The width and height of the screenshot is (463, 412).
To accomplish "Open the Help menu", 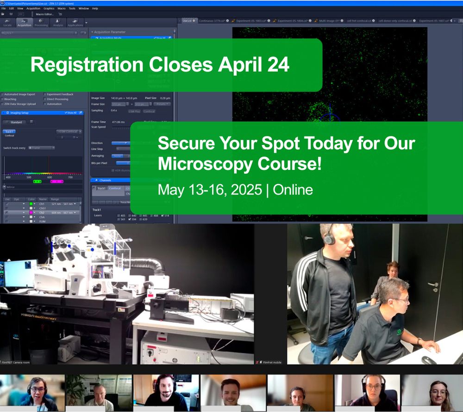I will coord(95,8).
